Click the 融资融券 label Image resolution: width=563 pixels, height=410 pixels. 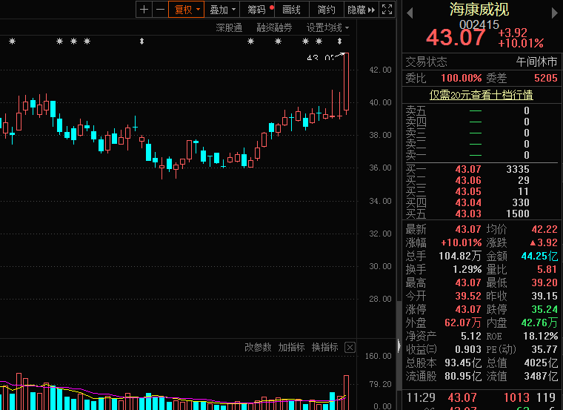[x=274, y=27]
